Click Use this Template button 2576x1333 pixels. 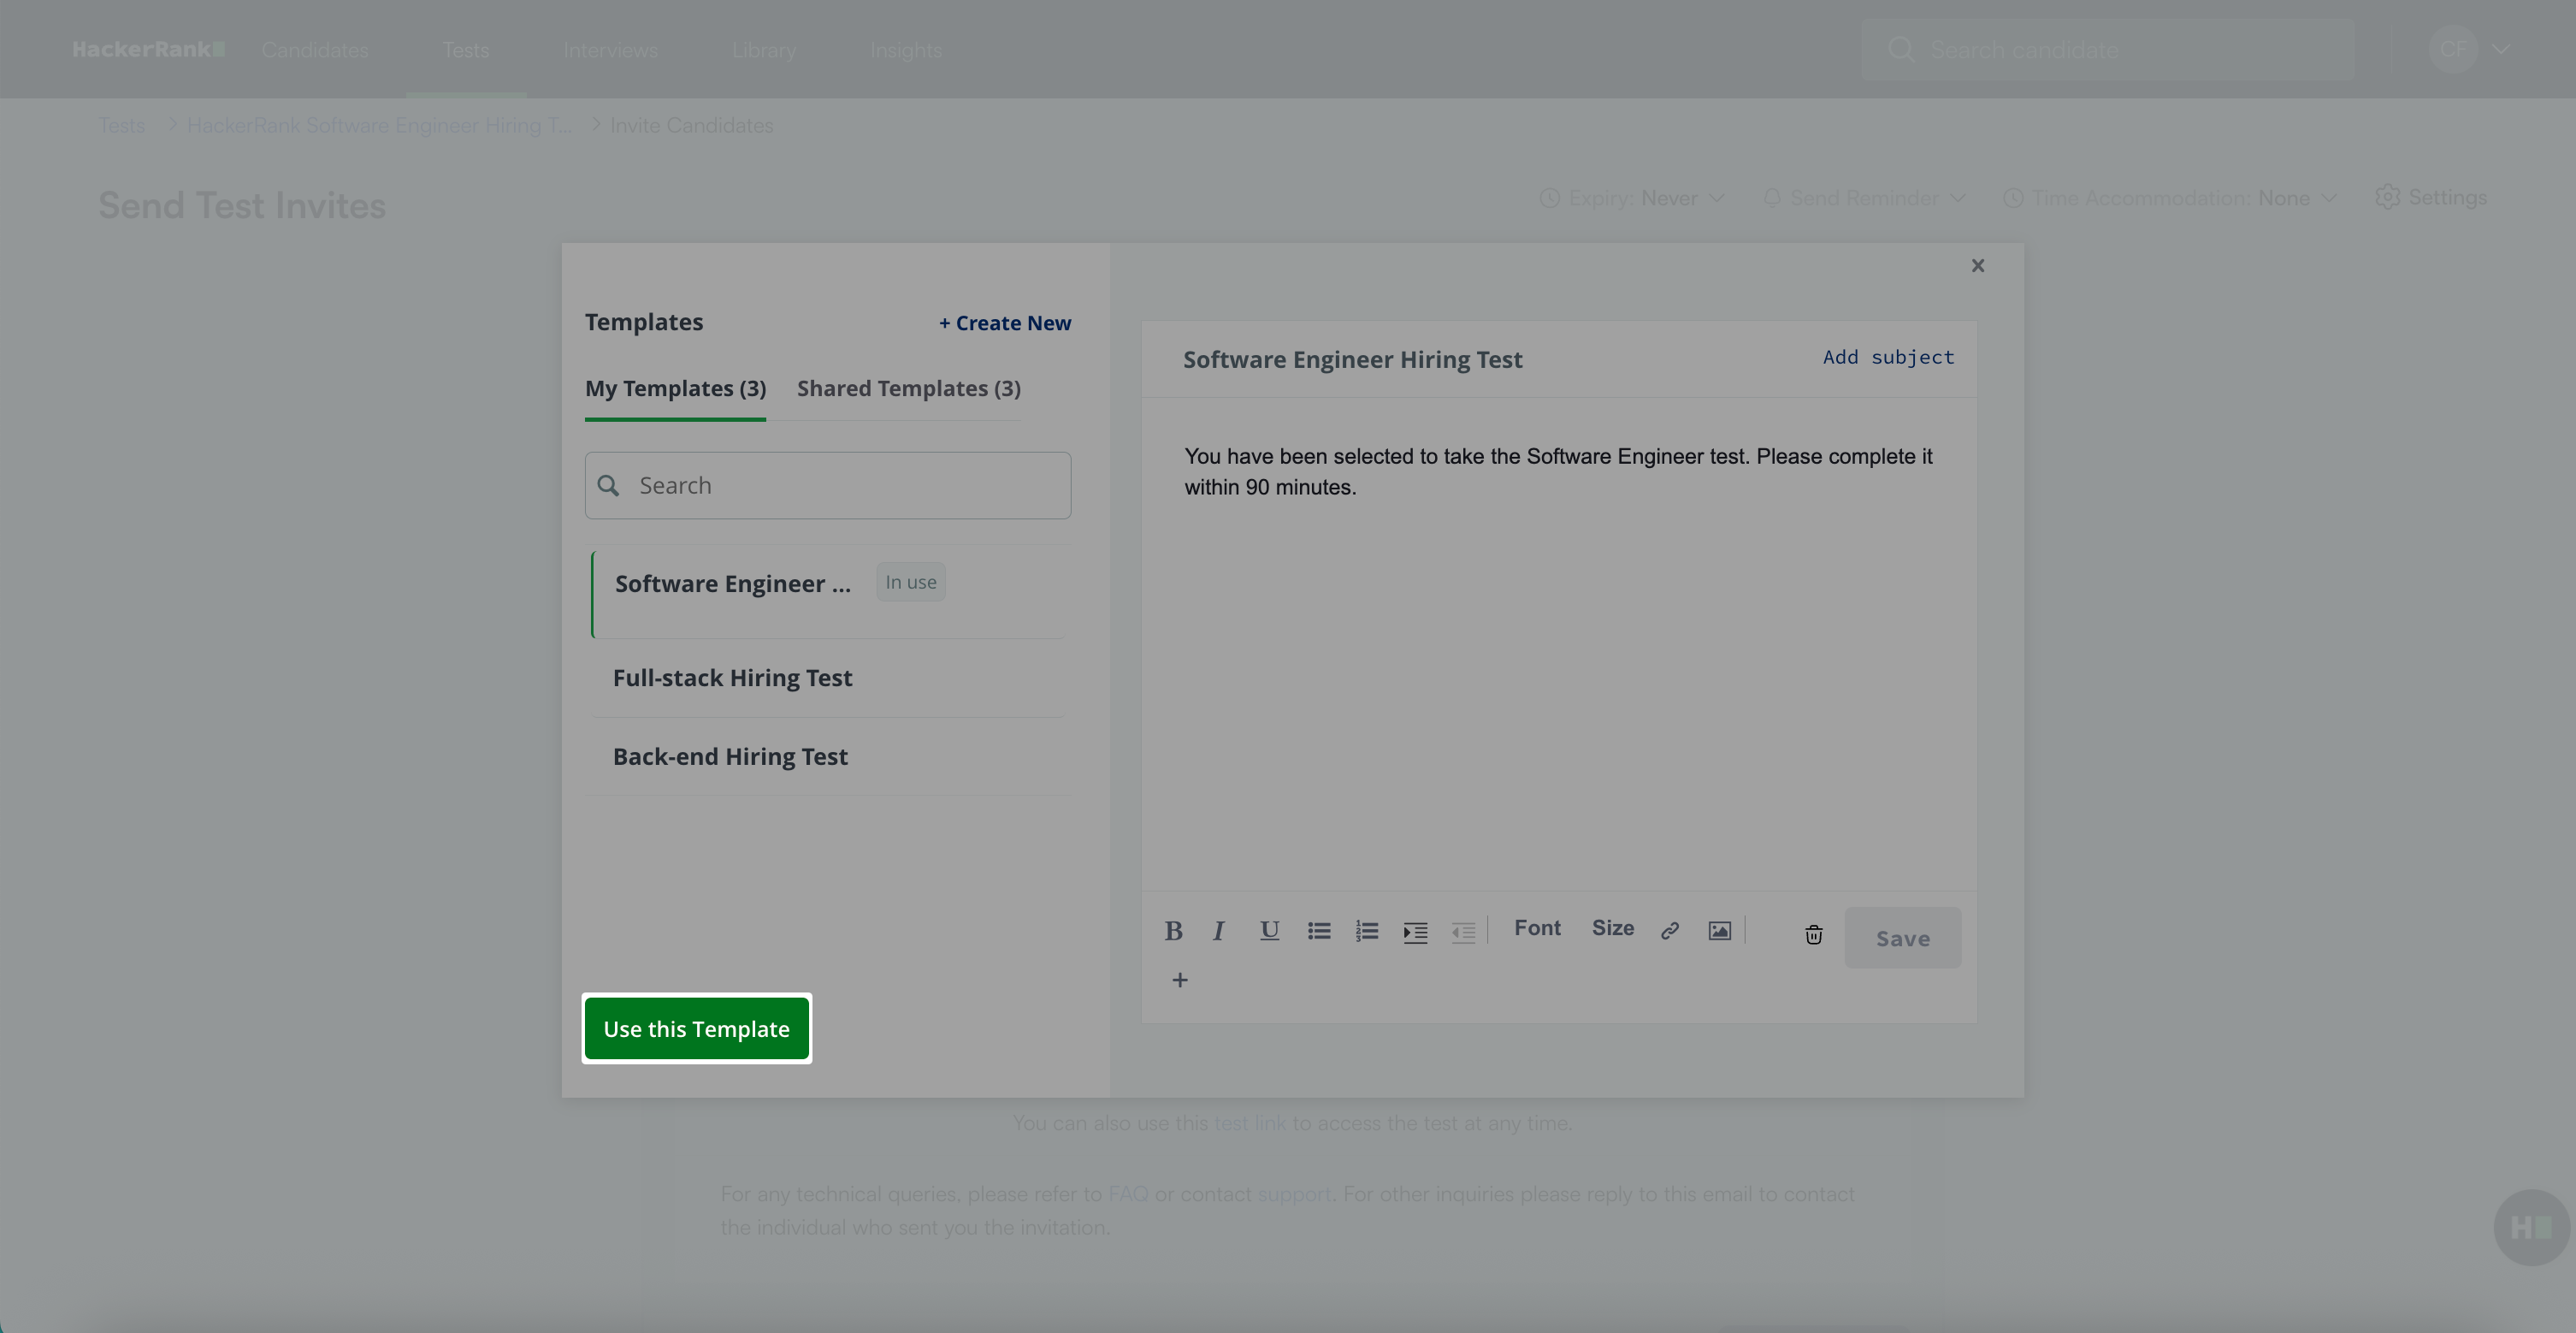tap(696, 1028)
